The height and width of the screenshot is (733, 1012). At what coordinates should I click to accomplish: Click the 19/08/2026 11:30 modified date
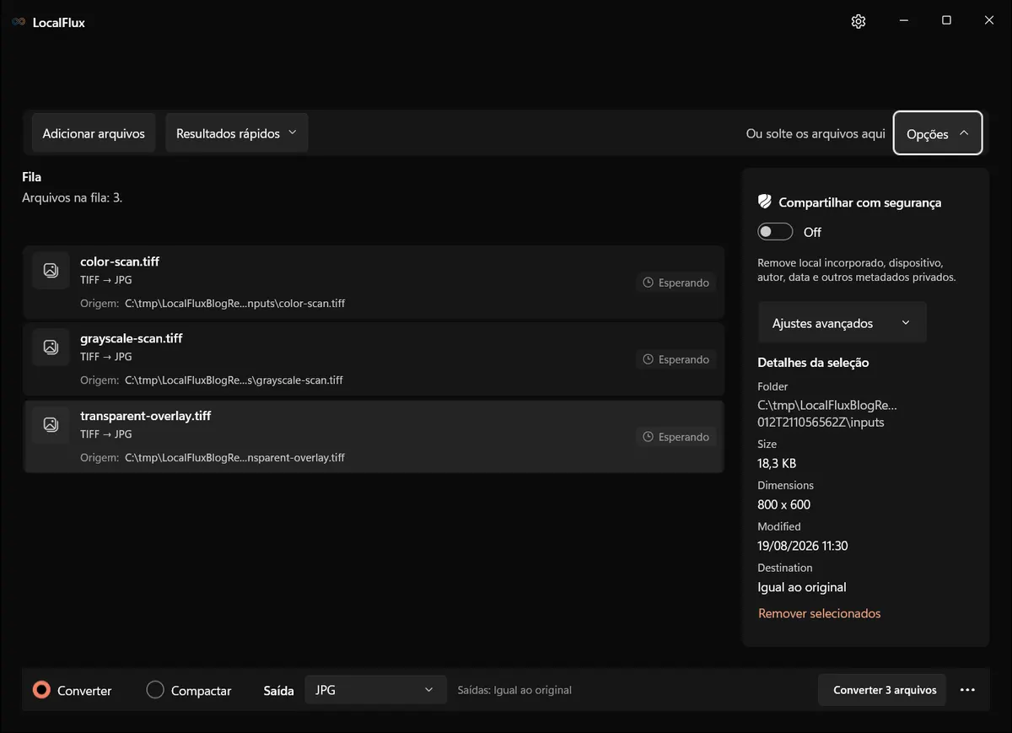(x=803, y=546)
